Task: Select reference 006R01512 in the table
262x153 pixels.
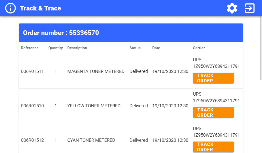Action: click(x=32, y=140)
